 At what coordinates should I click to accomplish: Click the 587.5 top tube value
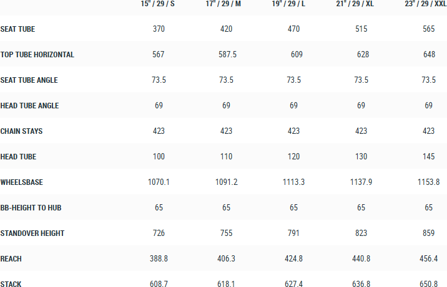coord(227,55)
